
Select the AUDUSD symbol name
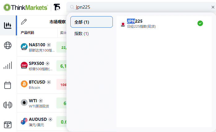pyautogui.click(x=38, y=120)
